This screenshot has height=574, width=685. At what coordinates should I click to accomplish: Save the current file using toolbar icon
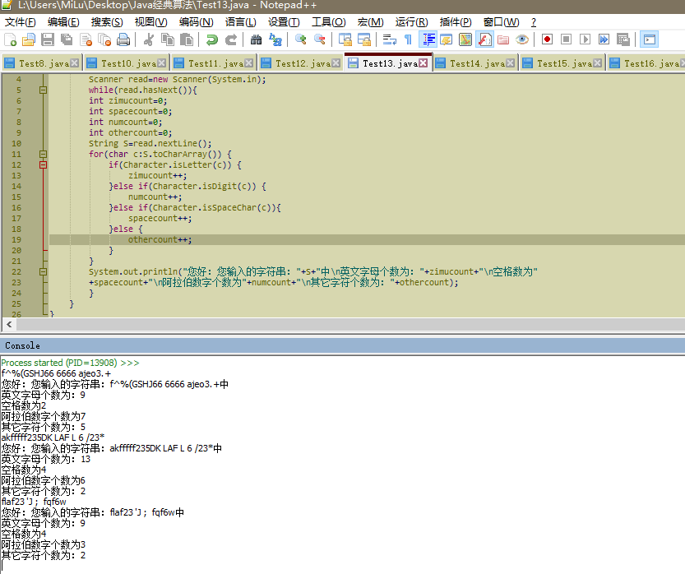[x=48, y=39]
